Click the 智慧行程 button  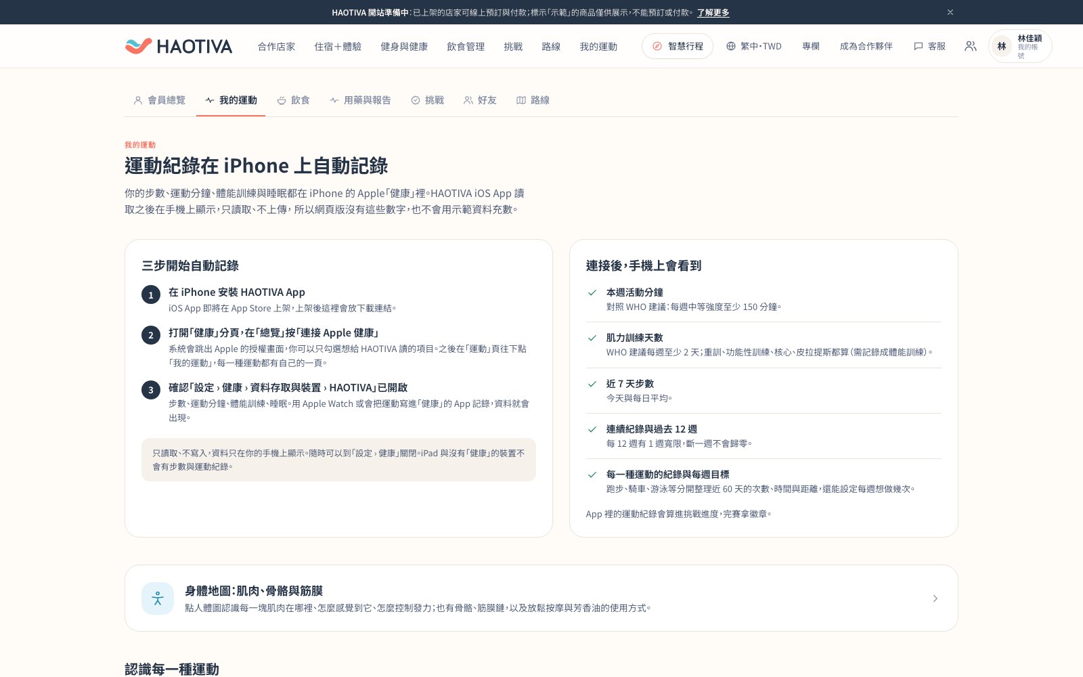click(x=678, y=46)
